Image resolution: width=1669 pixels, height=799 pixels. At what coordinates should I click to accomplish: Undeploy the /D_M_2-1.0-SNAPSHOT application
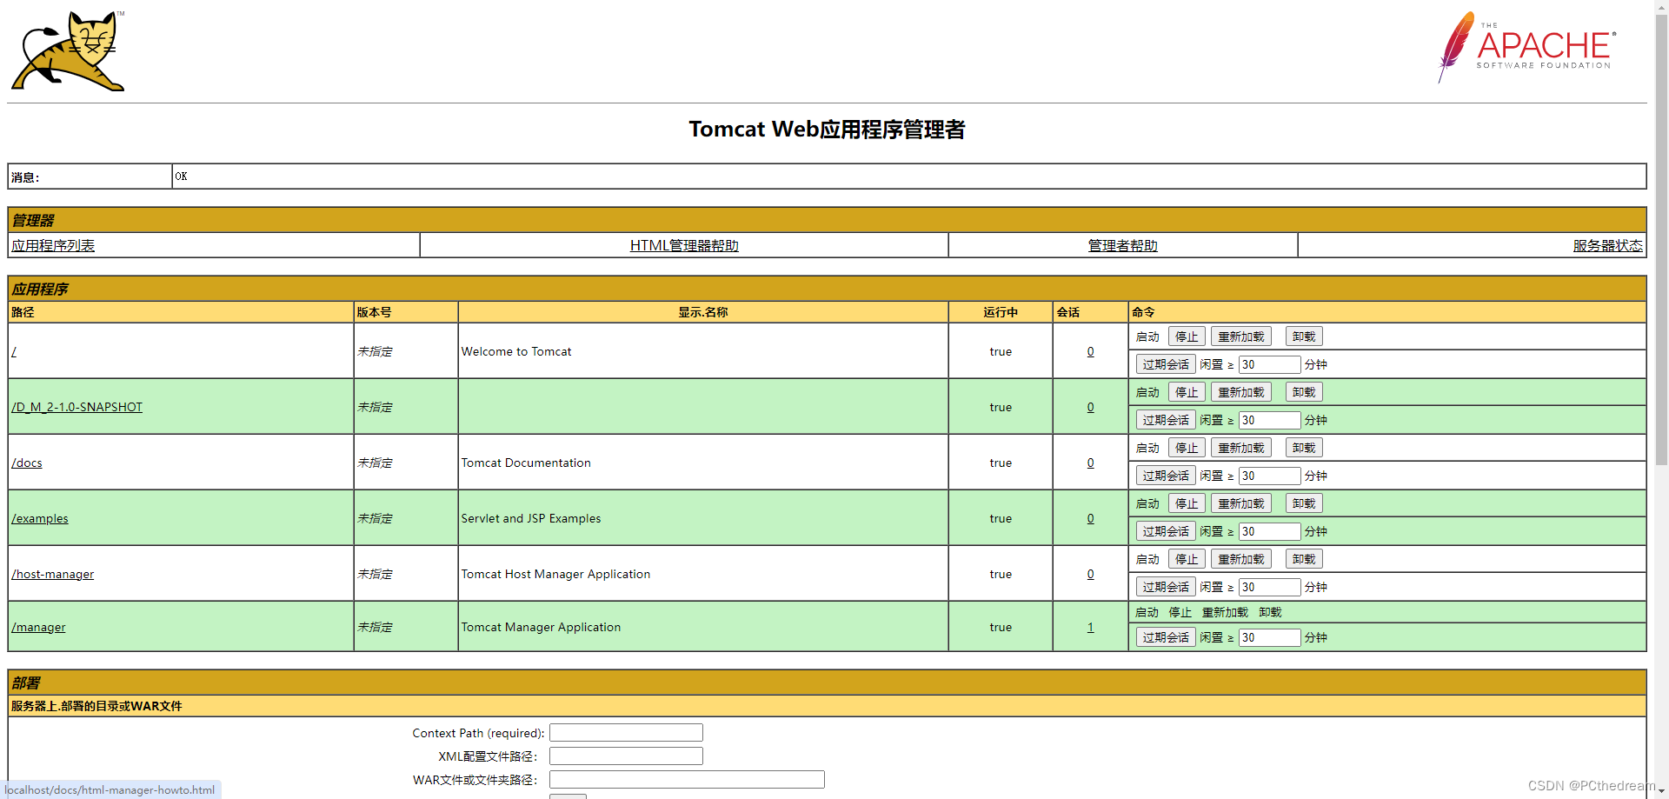(1304, 392)
